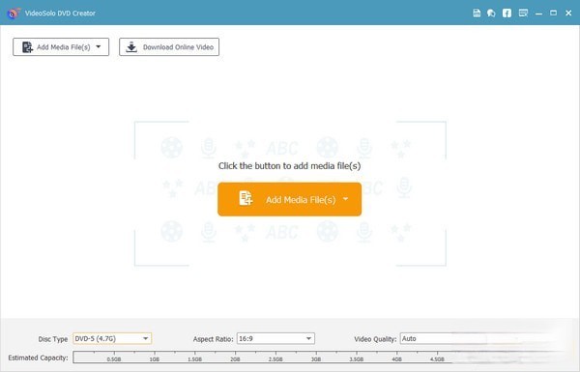Open the Facebook icon in title bar
This screenshot has width=580, height=372.
click(x=507, y=13)
